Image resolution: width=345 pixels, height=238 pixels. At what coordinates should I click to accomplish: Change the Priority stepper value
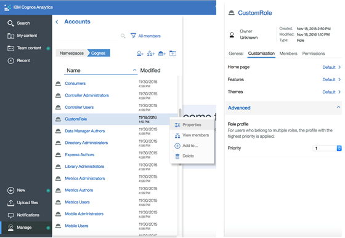pyautogui.click(x=339, y=148)
